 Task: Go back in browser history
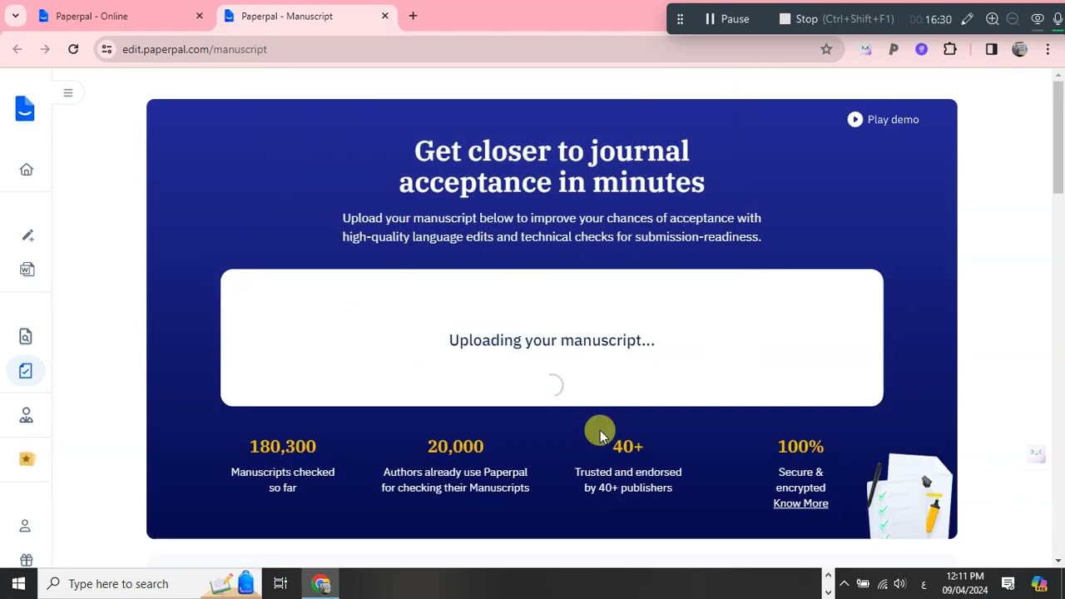[x=17, y=49]
